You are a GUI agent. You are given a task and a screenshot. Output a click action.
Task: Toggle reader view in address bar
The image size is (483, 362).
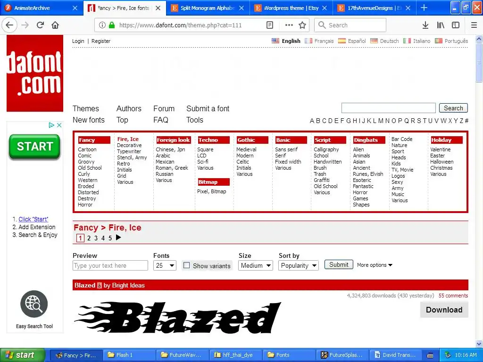click(270, 25)
